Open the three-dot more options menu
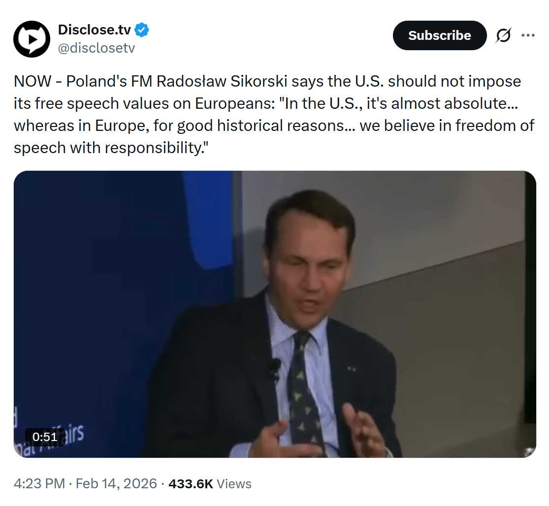The height and width of the screenshot is (506, 549). pyautogui.click(x=528, y=35)
